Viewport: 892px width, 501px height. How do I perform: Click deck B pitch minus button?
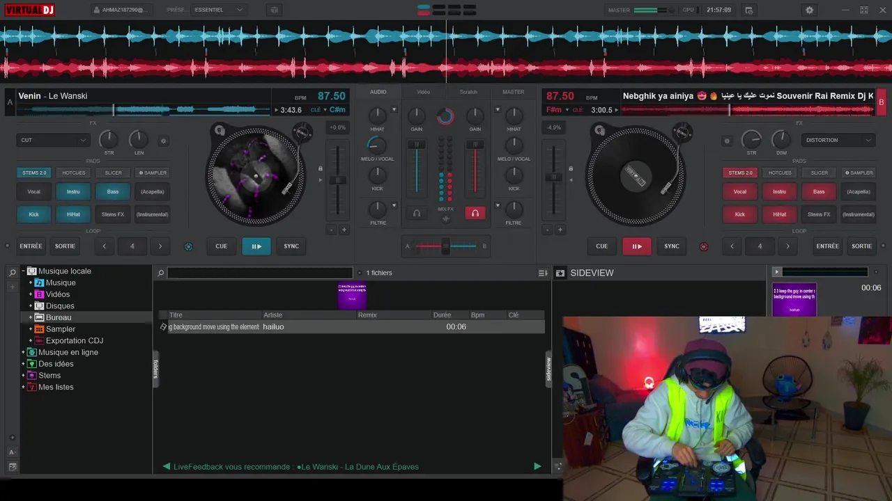pos(548,230)
